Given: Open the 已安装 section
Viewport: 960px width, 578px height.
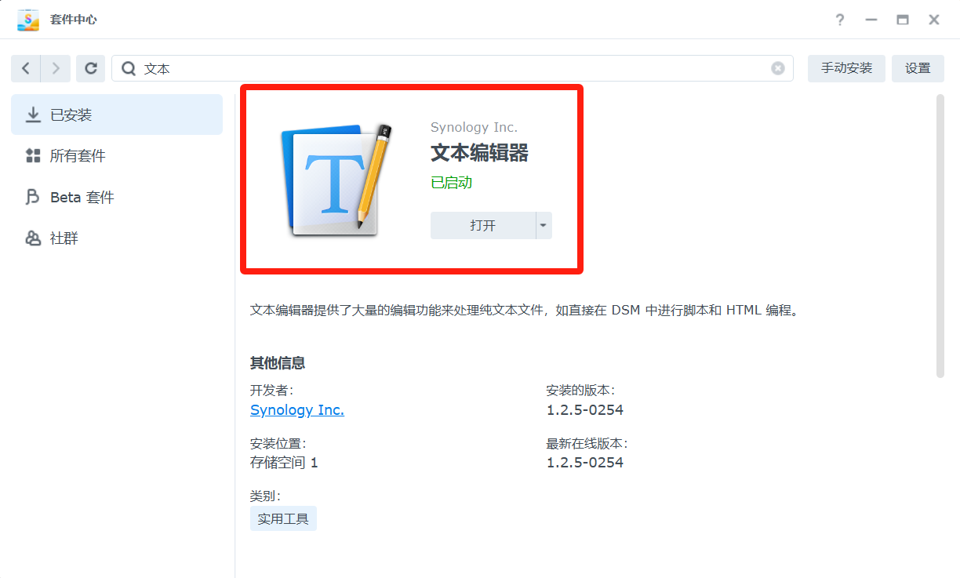Looking at the screenshot, I should (117, 115).
